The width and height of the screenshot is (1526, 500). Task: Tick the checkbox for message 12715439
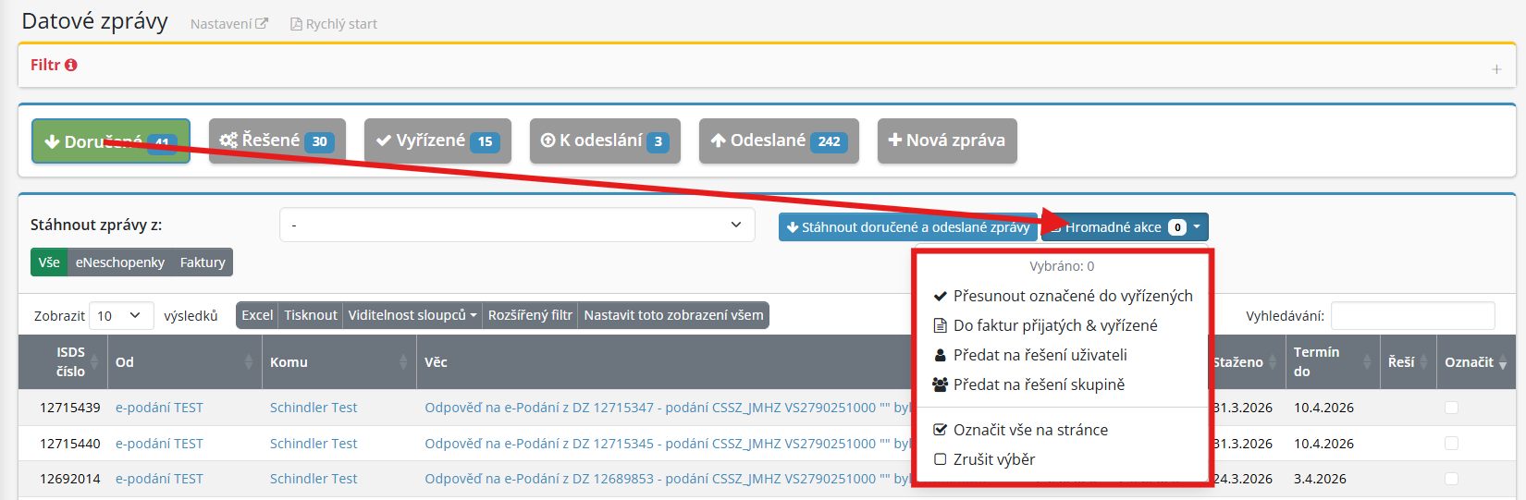pyautogui.click(x=1451, y=408)
